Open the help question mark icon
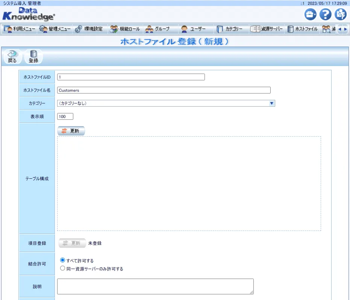350x300 pixels. click(x=325, y=15)
